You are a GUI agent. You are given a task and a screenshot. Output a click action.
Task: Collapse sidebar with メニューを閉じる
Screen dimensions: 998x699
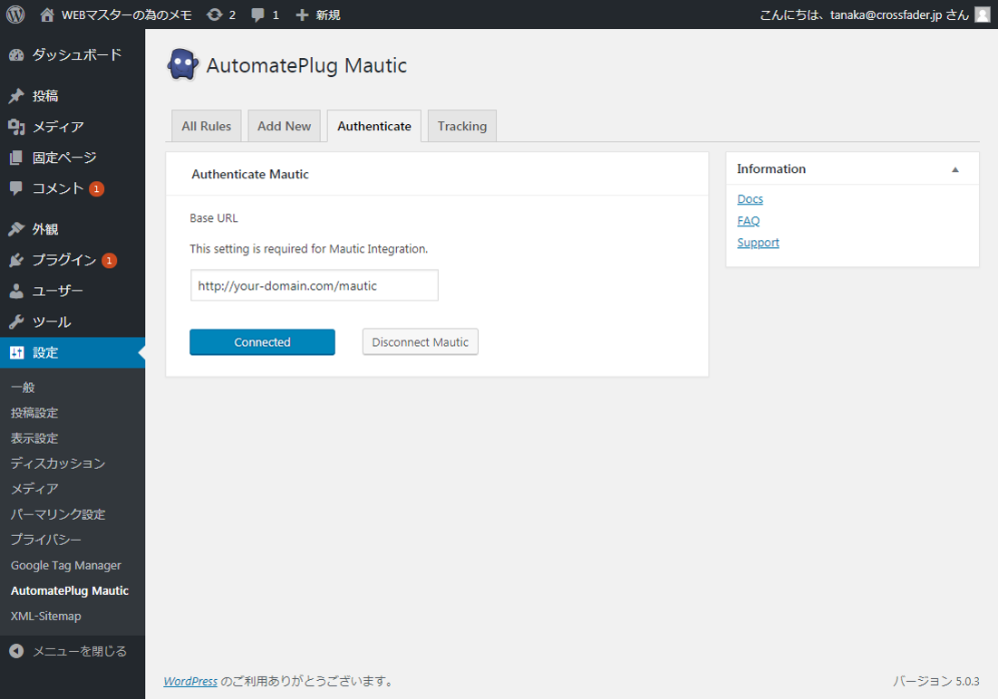[x=79, y=651]
